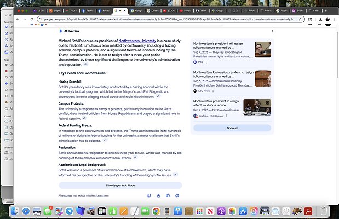The width and height of the screenshot is (339, 219).
Task: Bookmark this page with the star icon
Action: tap(300, 19)
